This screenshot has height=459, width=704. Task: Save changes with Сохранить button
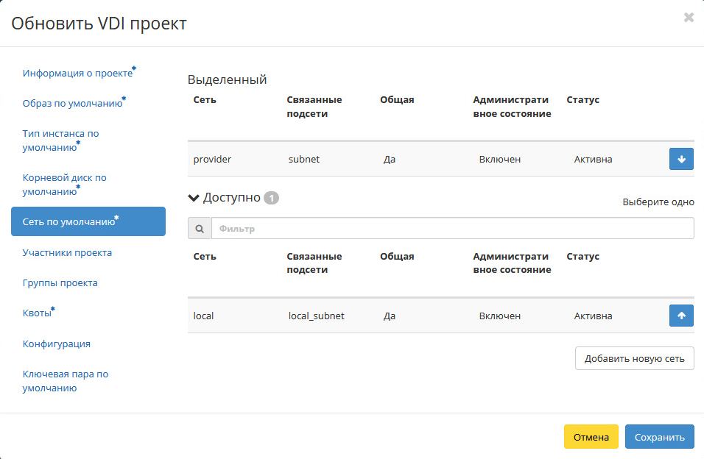click(660, 437)
